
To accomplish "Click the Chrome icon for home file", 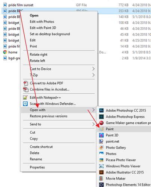I will pos(5,52).
